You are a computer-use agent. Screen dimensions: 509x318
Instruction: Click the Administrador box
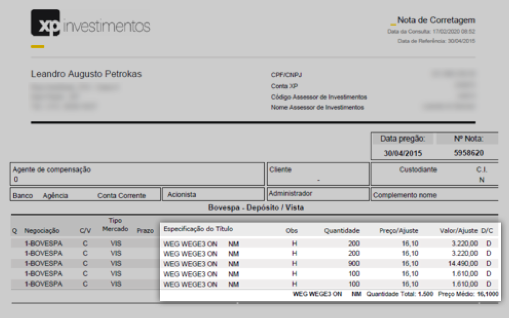(x=291, y=194)
